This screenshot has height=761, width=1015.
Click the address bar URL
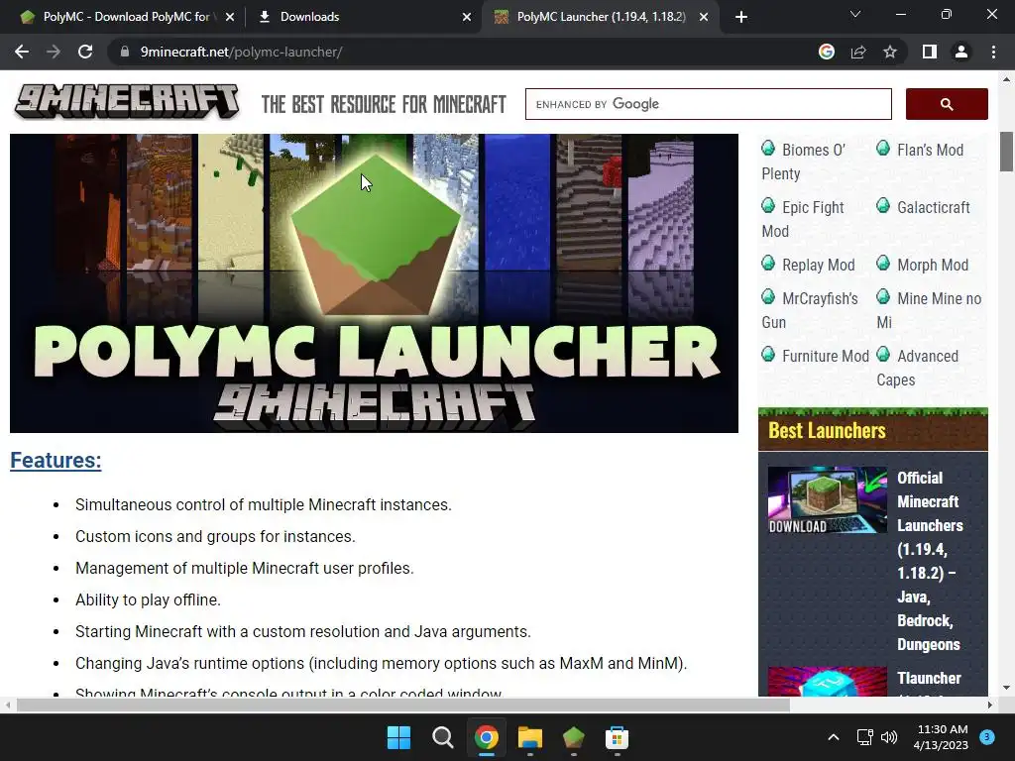(x=241, y=52)
